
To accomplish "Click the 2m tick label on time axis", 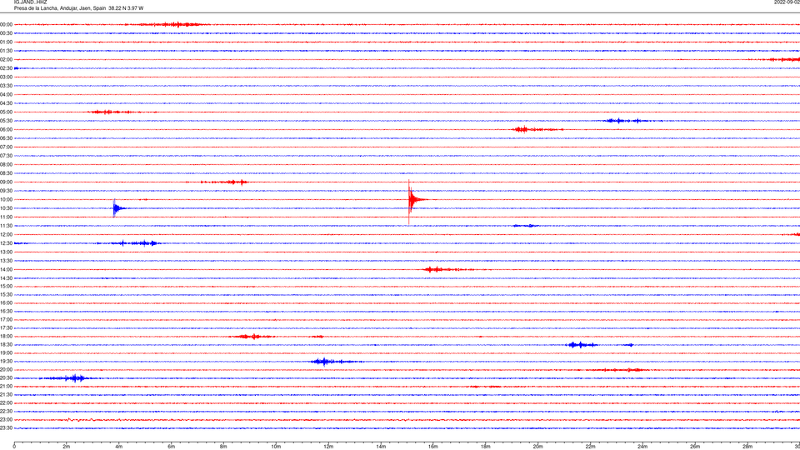I will [x=67, y=447].
